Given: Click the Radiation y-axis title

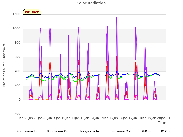Looking at the screenshot, I should (4, 65).
